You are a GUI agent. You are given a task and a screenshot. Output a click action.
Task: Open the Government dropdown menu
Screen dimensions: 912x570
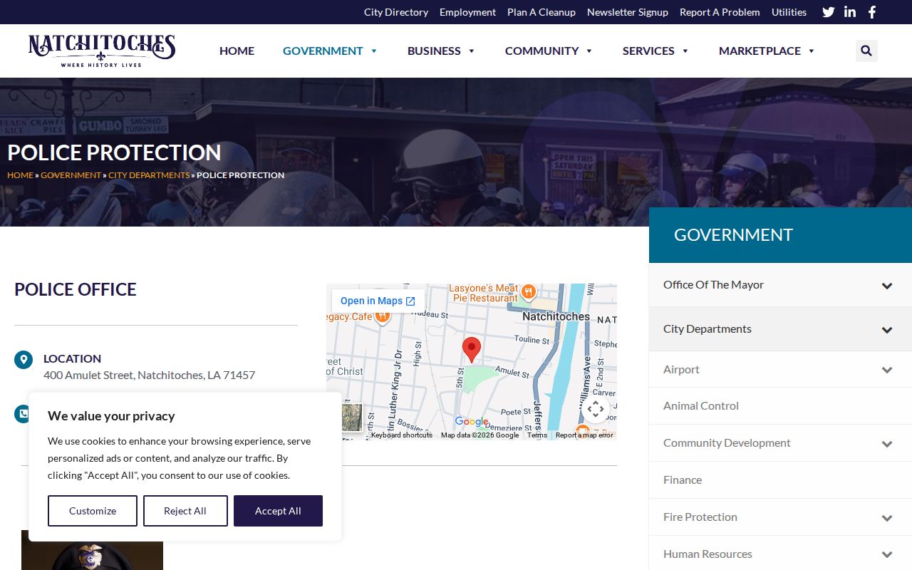[x=330, y=51]
